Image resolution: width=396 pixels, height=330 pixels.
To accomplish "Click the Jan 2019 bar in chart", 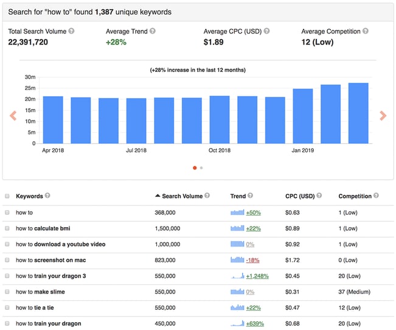I will (x=302, y=116).
